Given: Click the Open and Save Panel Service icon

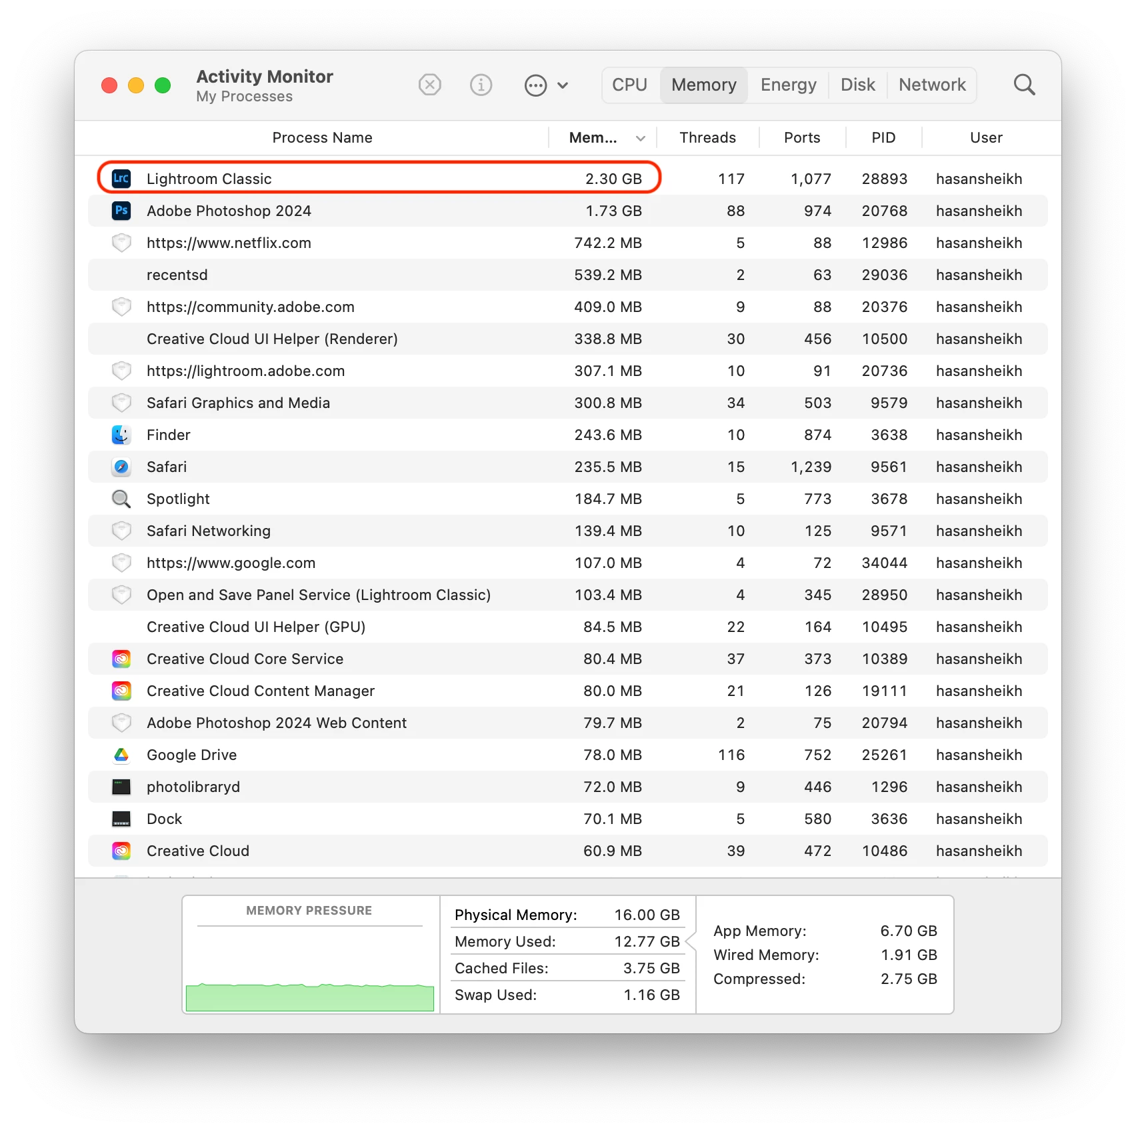Looking at the screenshot, I should pyautogui.click(x=121, y=595).
